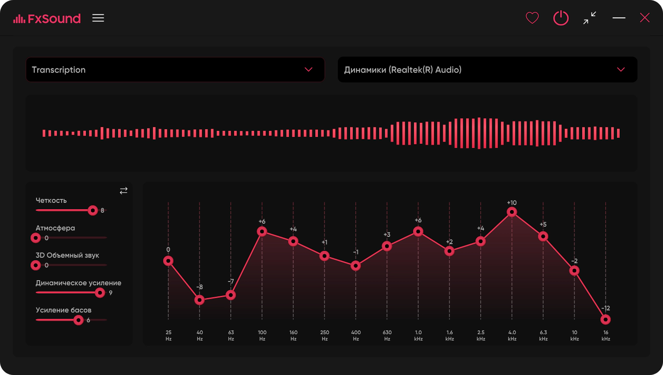663x375 pixels.
Task: Click the Атмосфера slider handle
Action: 36,238
